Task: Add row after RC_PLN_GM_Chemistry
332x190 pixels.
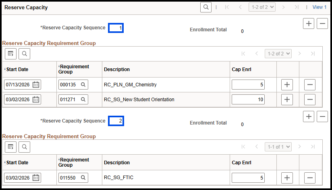Action: 287,85
